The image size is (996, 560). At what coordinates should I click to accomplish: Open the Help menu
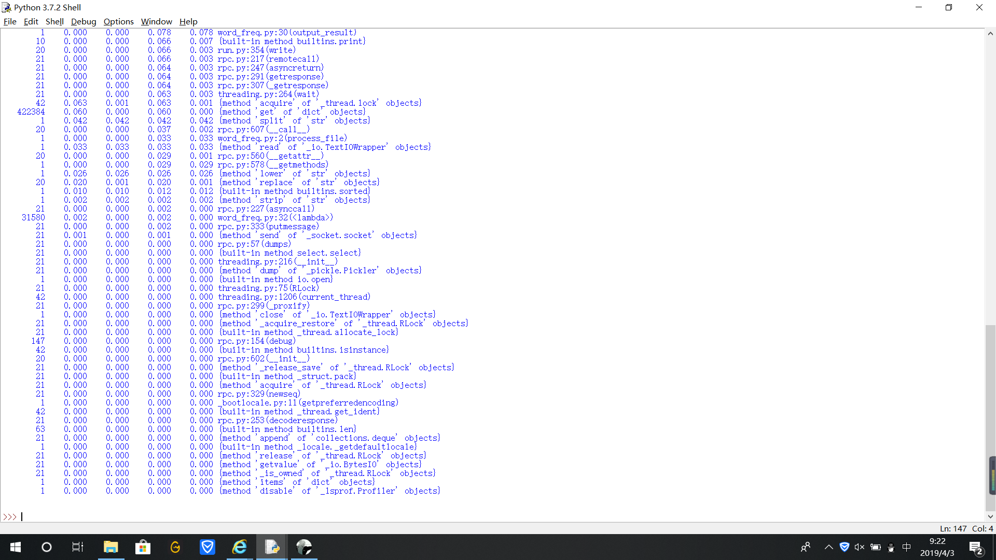188,21
